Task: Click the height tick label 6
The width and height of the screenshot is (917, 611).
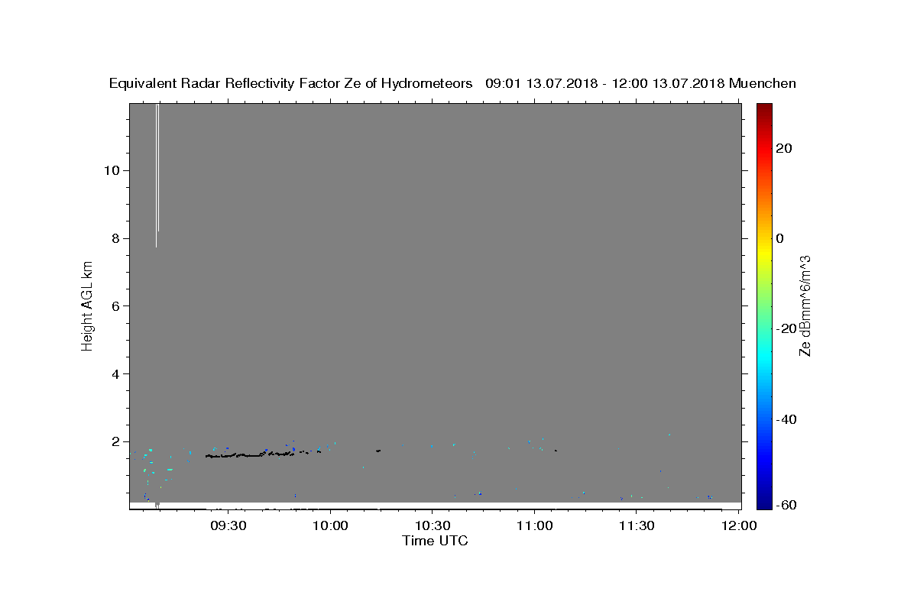Action: tap(115, 306)
